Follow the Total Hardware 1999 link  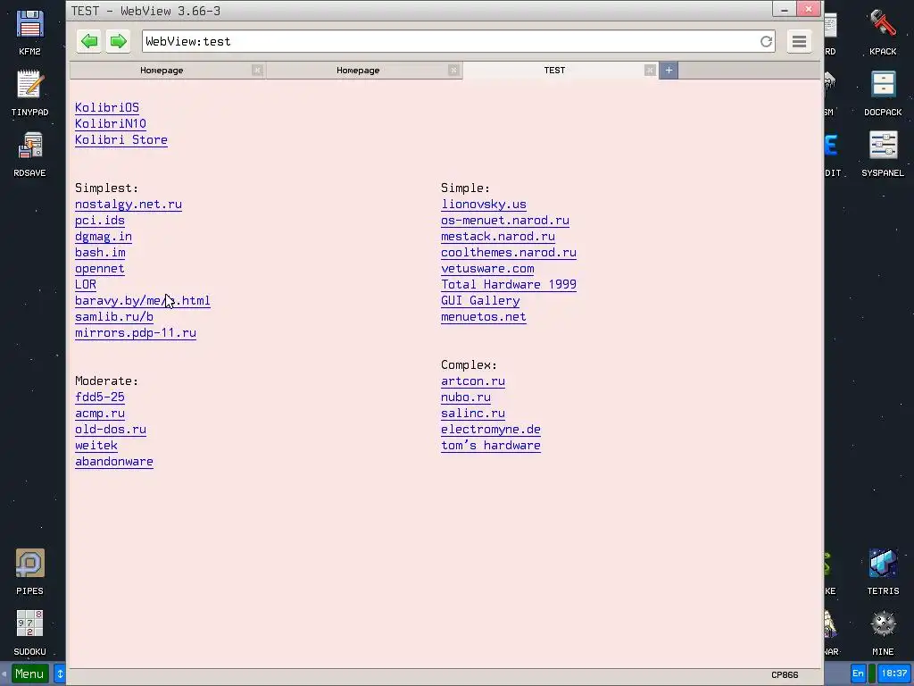[508, 285]
